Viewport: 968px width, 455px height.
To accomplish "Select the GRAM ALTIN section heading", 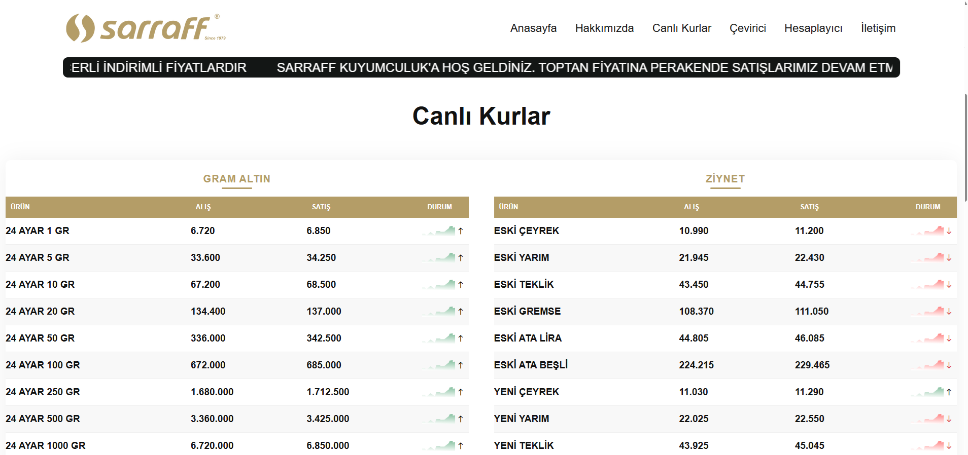I will coord(236,179).
